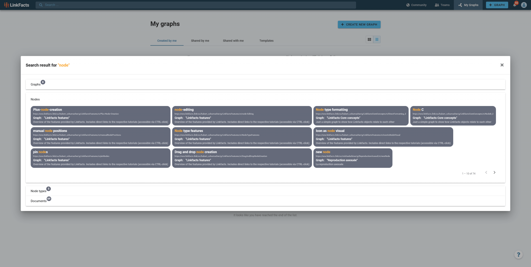Click inside the search input field
The height and width of the screenshot is (267, 531).
[181, 5]
